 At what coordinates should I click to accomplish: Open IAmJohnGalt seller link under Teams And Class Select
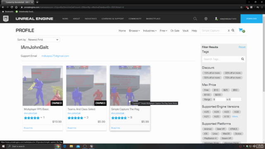[x=74, y=113]
